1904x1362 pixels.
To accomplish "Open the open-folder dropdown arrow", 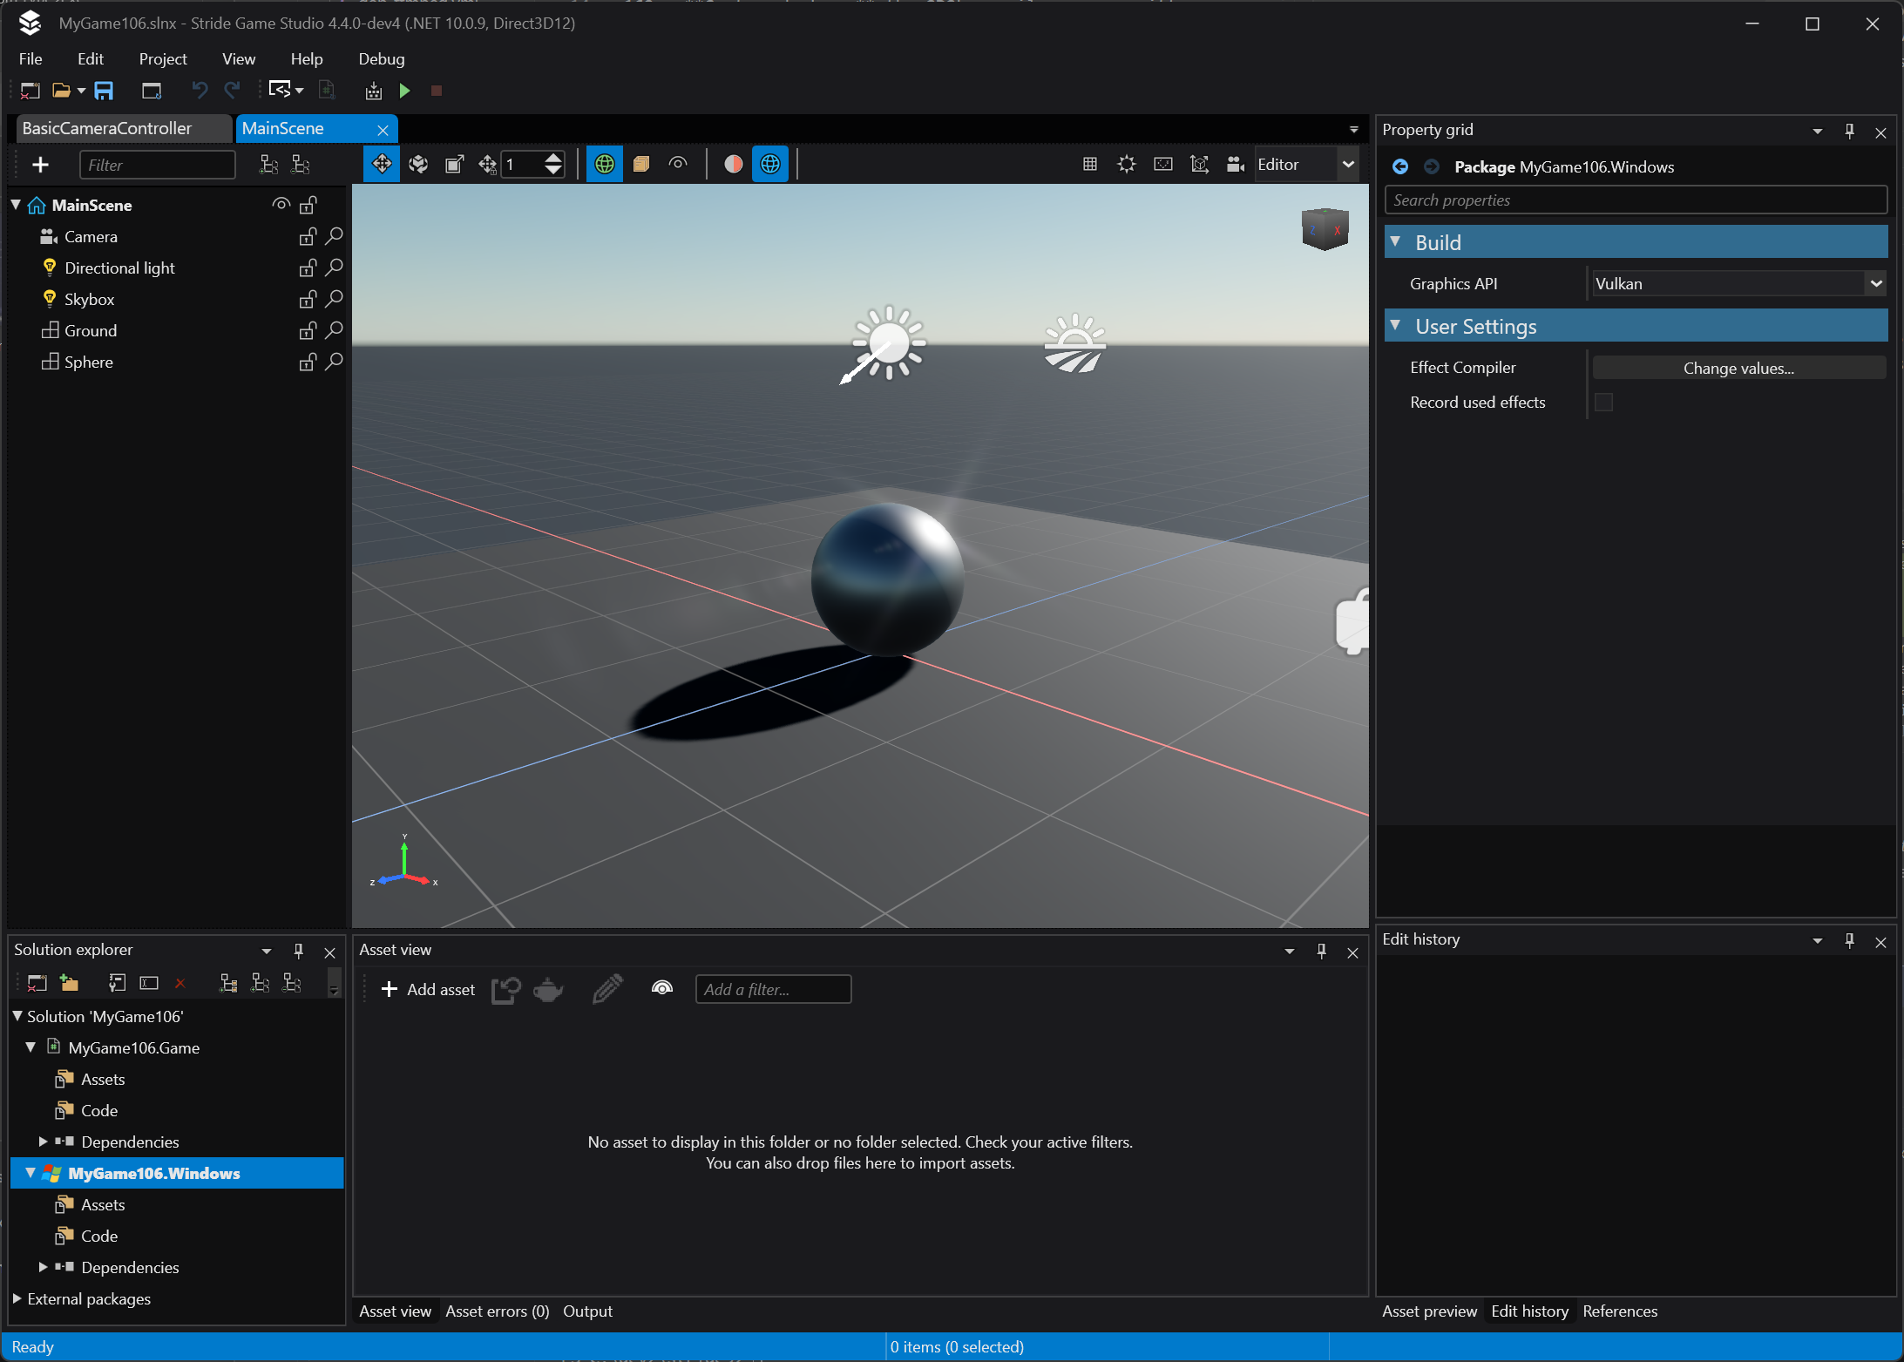I will (x=81, y=91).
